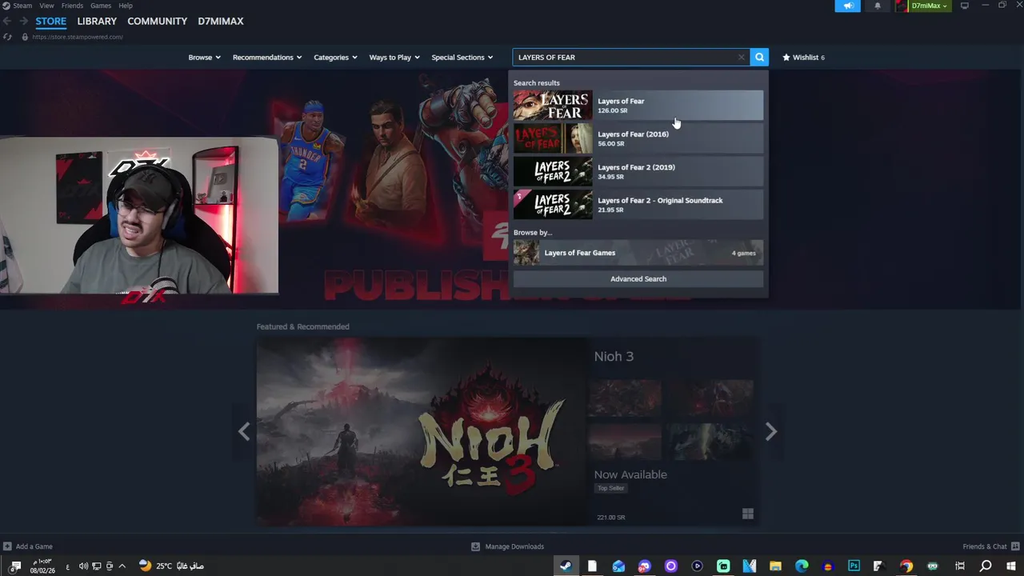Open the Friends menu
1024x576 pixels.
72,6
